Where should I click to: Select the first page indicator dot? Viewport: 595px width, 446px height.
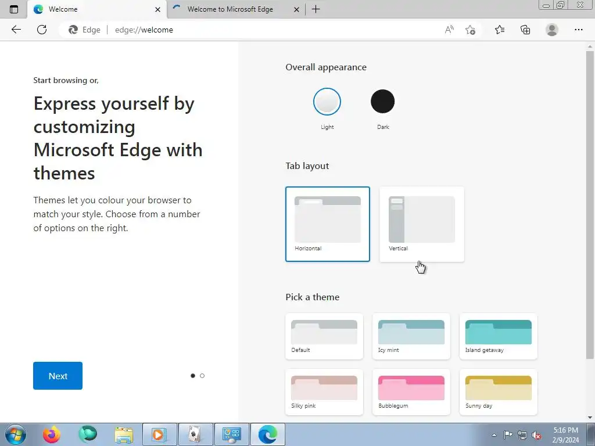click(193, 376)
